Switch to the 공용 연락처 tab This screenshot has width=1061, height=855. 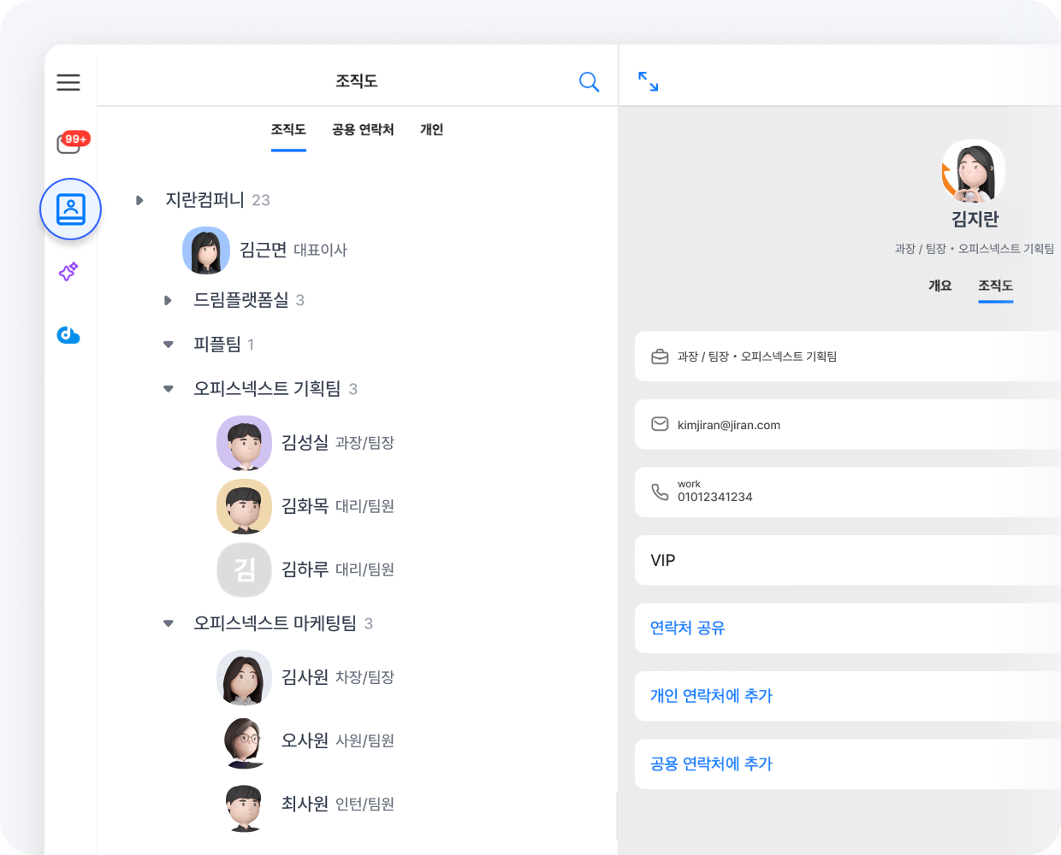point(363,129)
